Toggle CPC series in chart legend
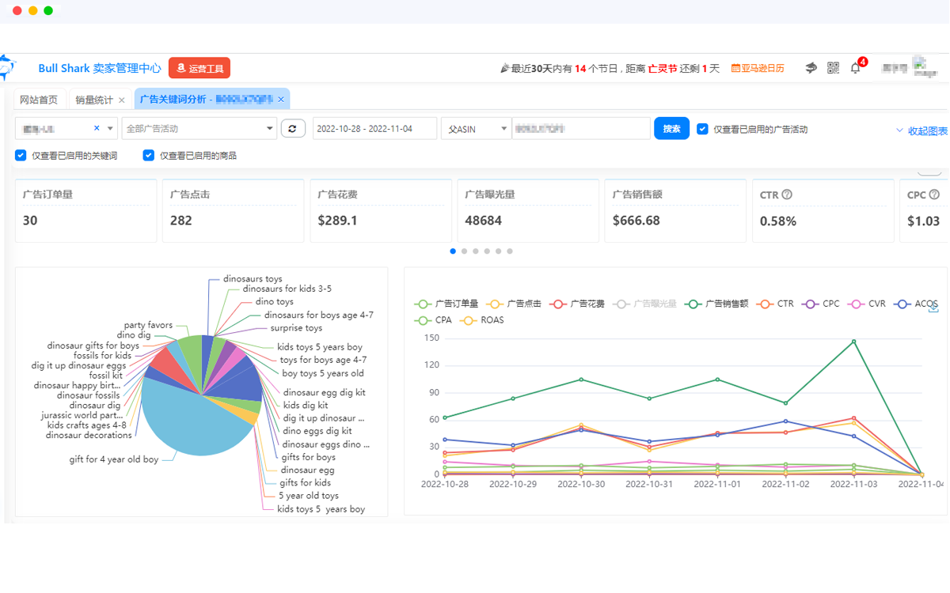The image size is (950, 593). point(821,304)
